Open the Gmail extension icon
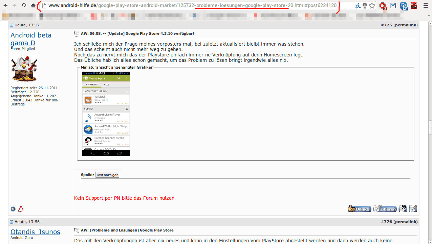 [393, 5]
